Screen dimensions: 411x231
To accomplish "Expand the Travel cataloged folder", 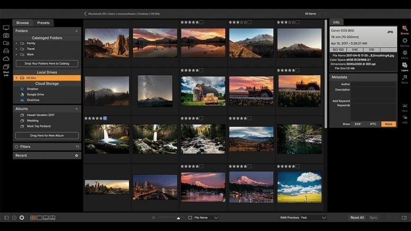I will point(17,49).
